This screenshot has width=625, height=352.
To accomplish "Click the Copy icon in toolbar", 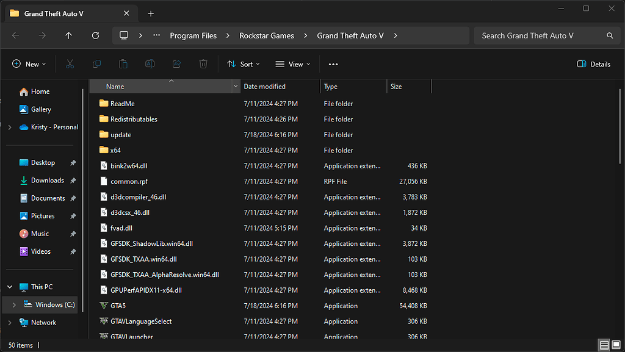I will (x=96, y=64).
